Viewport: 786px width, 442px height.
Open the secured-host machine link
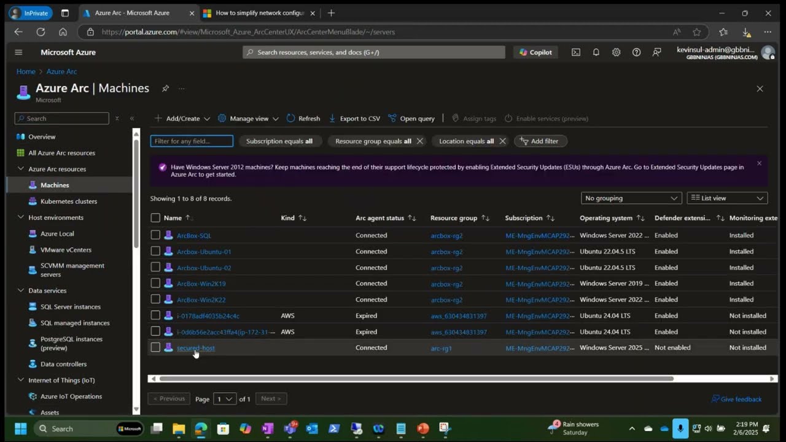[x=196, y=348]
